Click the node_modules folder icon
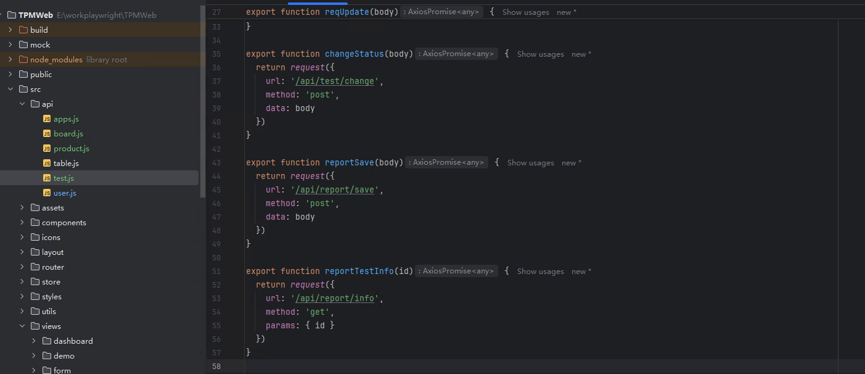 coord(23,59)
